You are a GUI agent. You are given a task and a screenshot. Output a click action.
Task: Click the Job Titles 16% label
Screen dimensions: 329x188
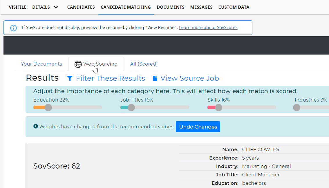coord(137,100)
